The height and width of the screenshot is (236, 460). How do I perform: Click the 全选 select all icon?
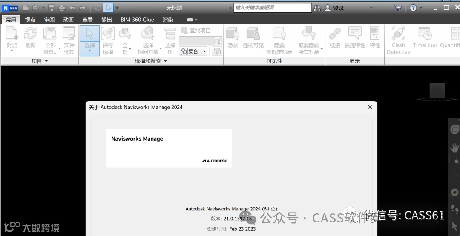coord(125,33)
